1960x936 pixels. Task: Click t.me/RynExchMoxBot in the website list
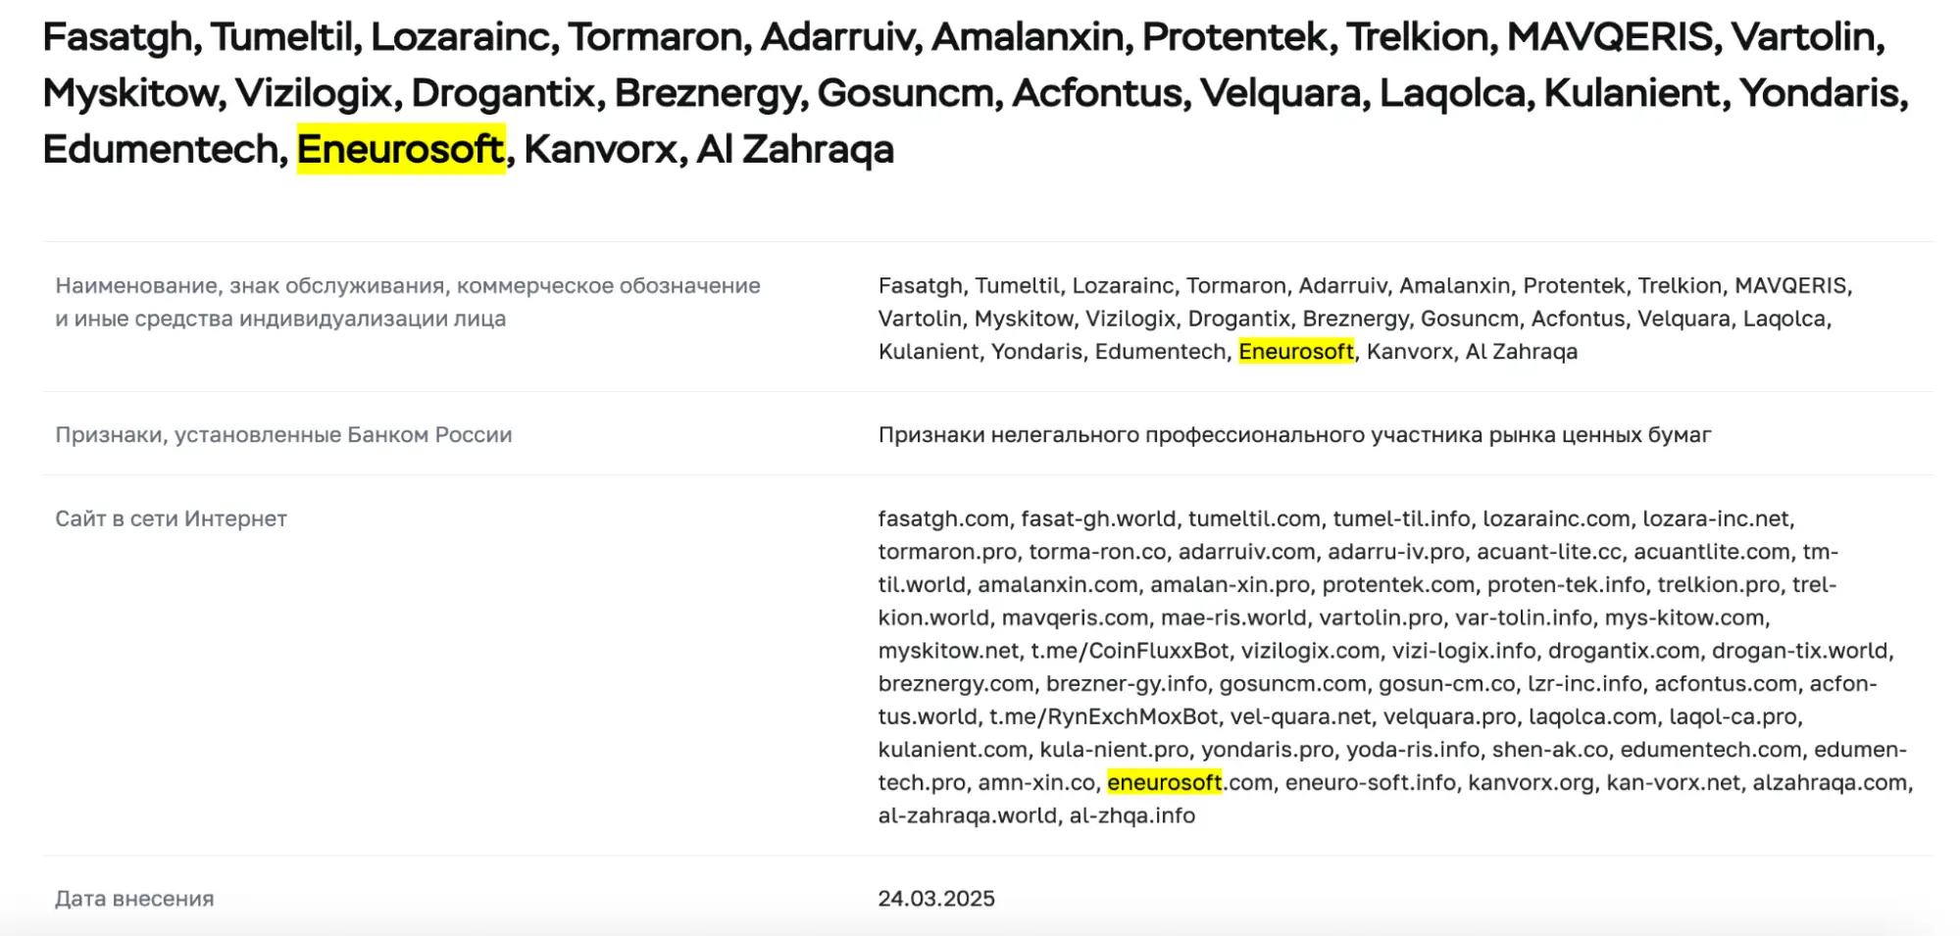[1103, 716]
